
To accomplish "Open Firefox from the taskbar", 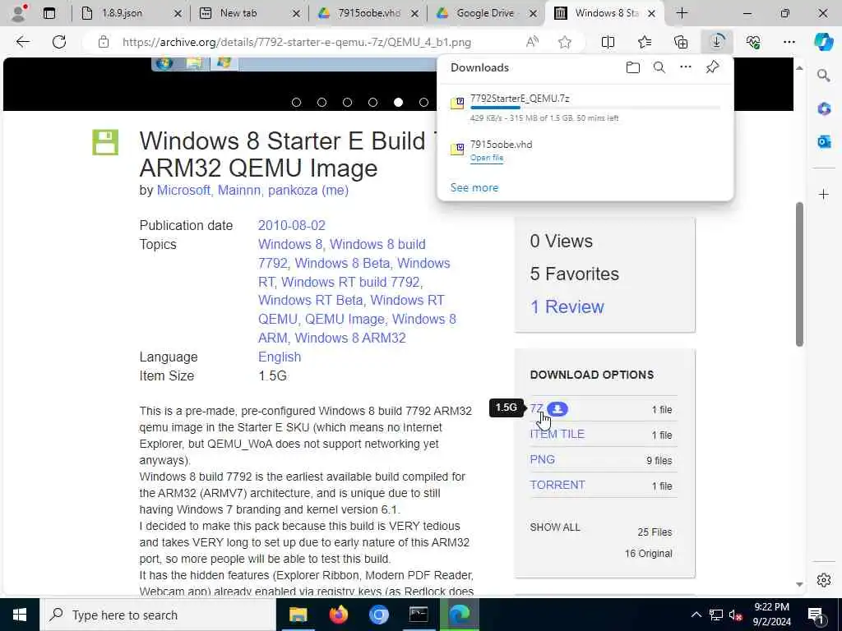I will click(338, 615).
